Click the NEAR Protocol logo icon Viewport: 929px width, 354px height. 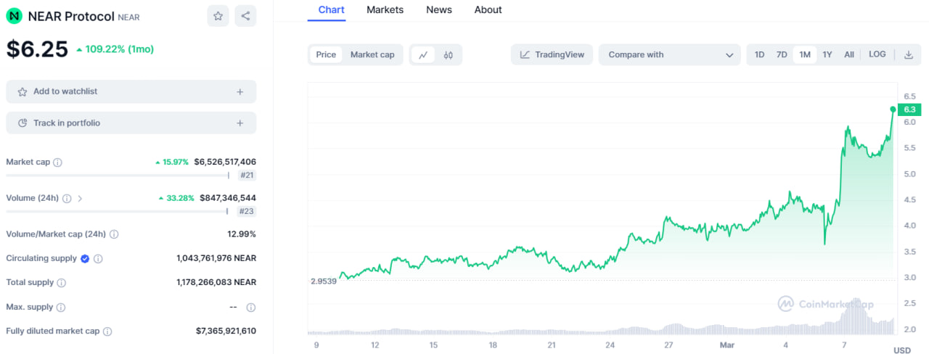(x=15, y=16)
